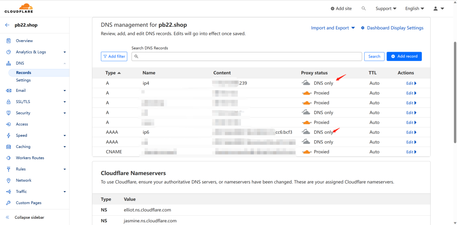Click the Access icon in sidebar
457x225 pixels.
click(x=9, y=124)
